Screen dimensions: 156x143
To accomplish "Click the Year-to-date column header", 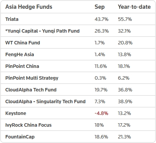I will click(134, 7).
